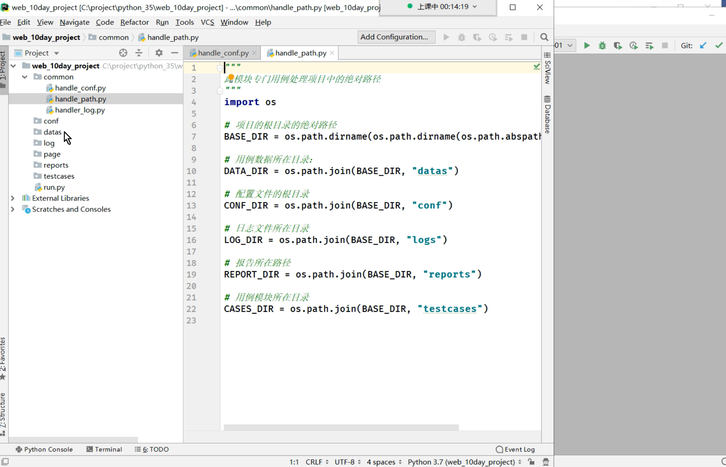
Task: Click the Git update project arrow icon
Action: (703, 46)
